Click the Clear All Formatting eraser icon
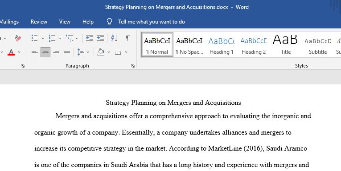The image size is (341, 171). (x=18, y=38)
